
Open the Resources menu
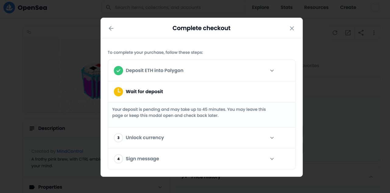316,7
